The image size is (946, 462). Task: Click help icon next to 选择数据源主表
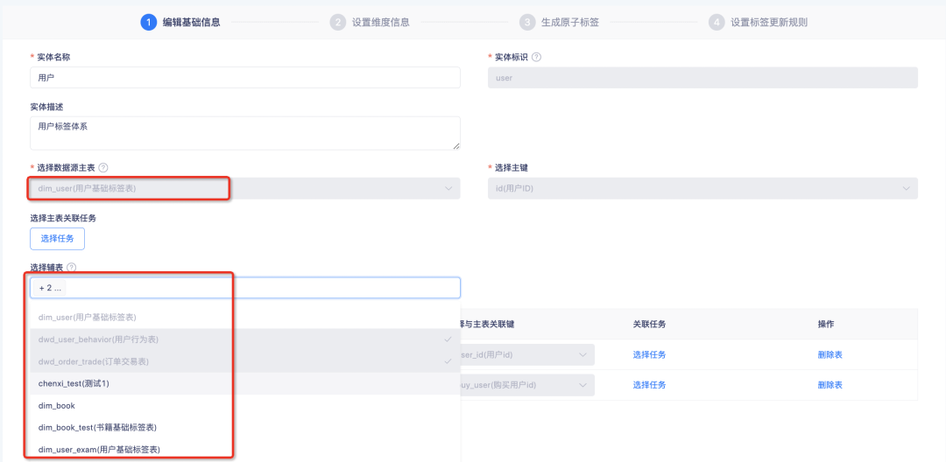coord(103,167)
